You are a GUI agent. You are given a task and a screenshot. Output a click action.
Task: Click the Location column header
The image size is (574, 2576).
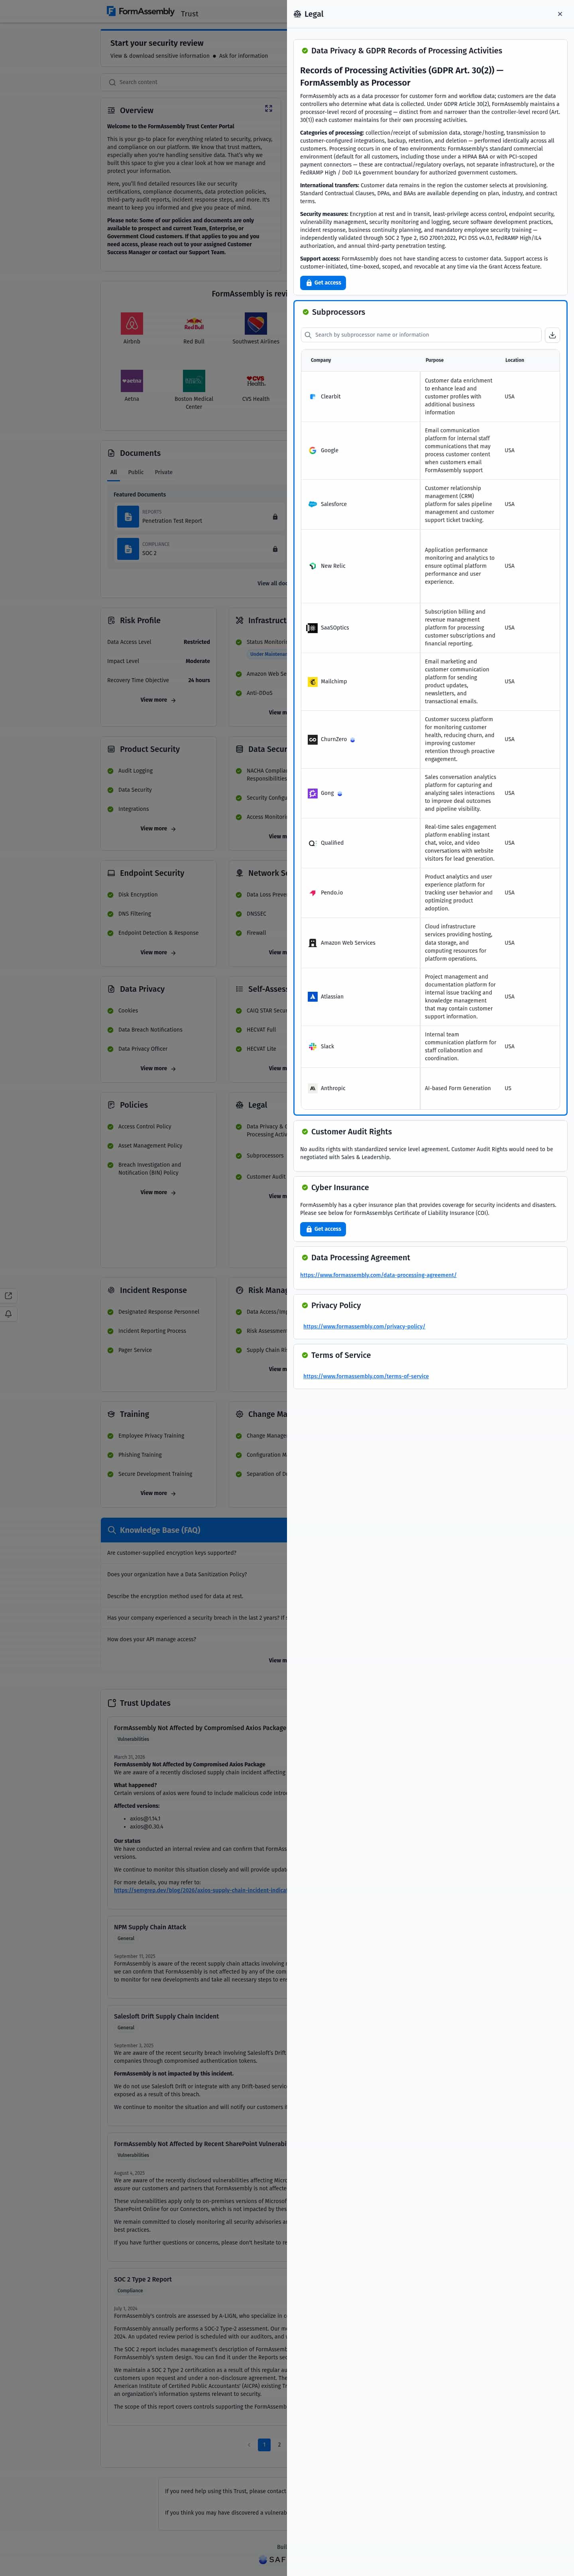click(x=514, y=360)
